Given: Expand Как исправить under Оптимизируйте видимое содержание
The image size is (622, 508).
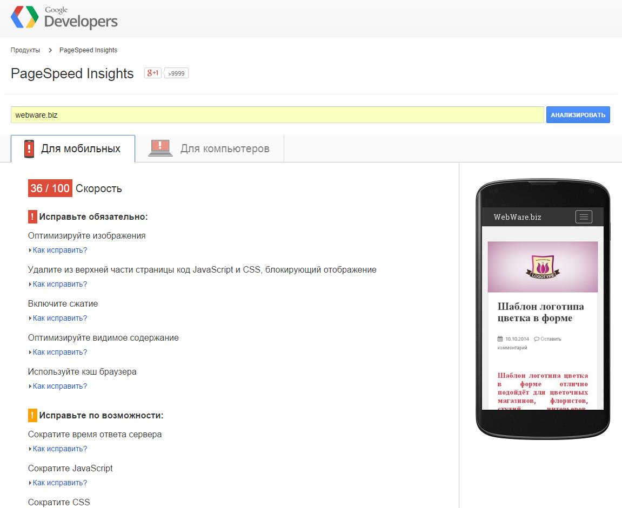Looking at the screenshot, I should pyautogui.click(x=58, y=353).
